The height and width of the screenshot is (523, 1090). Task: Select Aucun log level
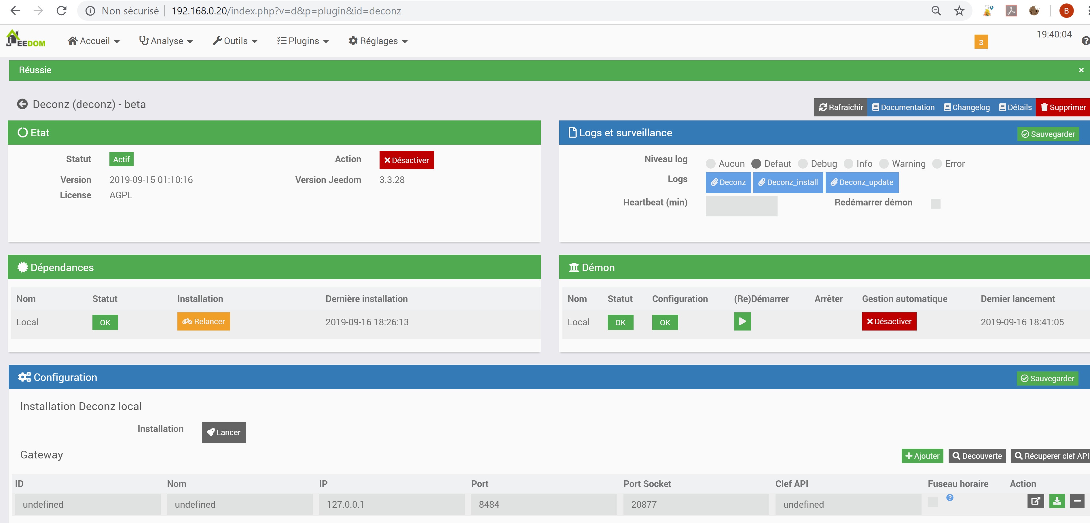[x=710, y=163]
